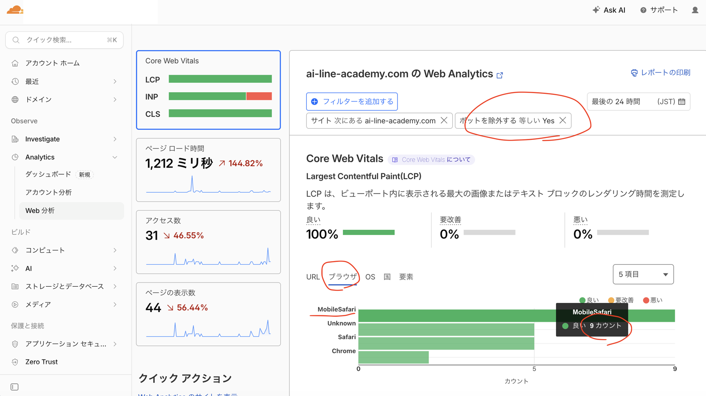Image resolution: width=706 pixels, height=396 pixels.
Task: Click the Cloudflare cloud logo
Action: tap(15, 10)
